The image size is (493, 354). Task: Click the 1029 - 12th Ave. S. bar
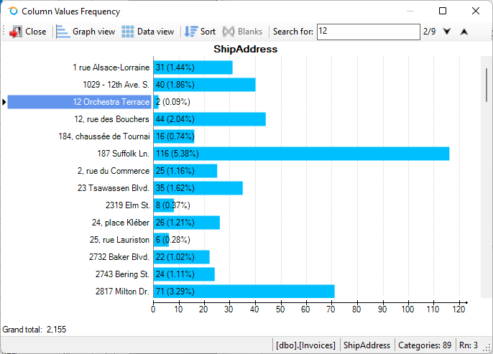click(204, 85)
